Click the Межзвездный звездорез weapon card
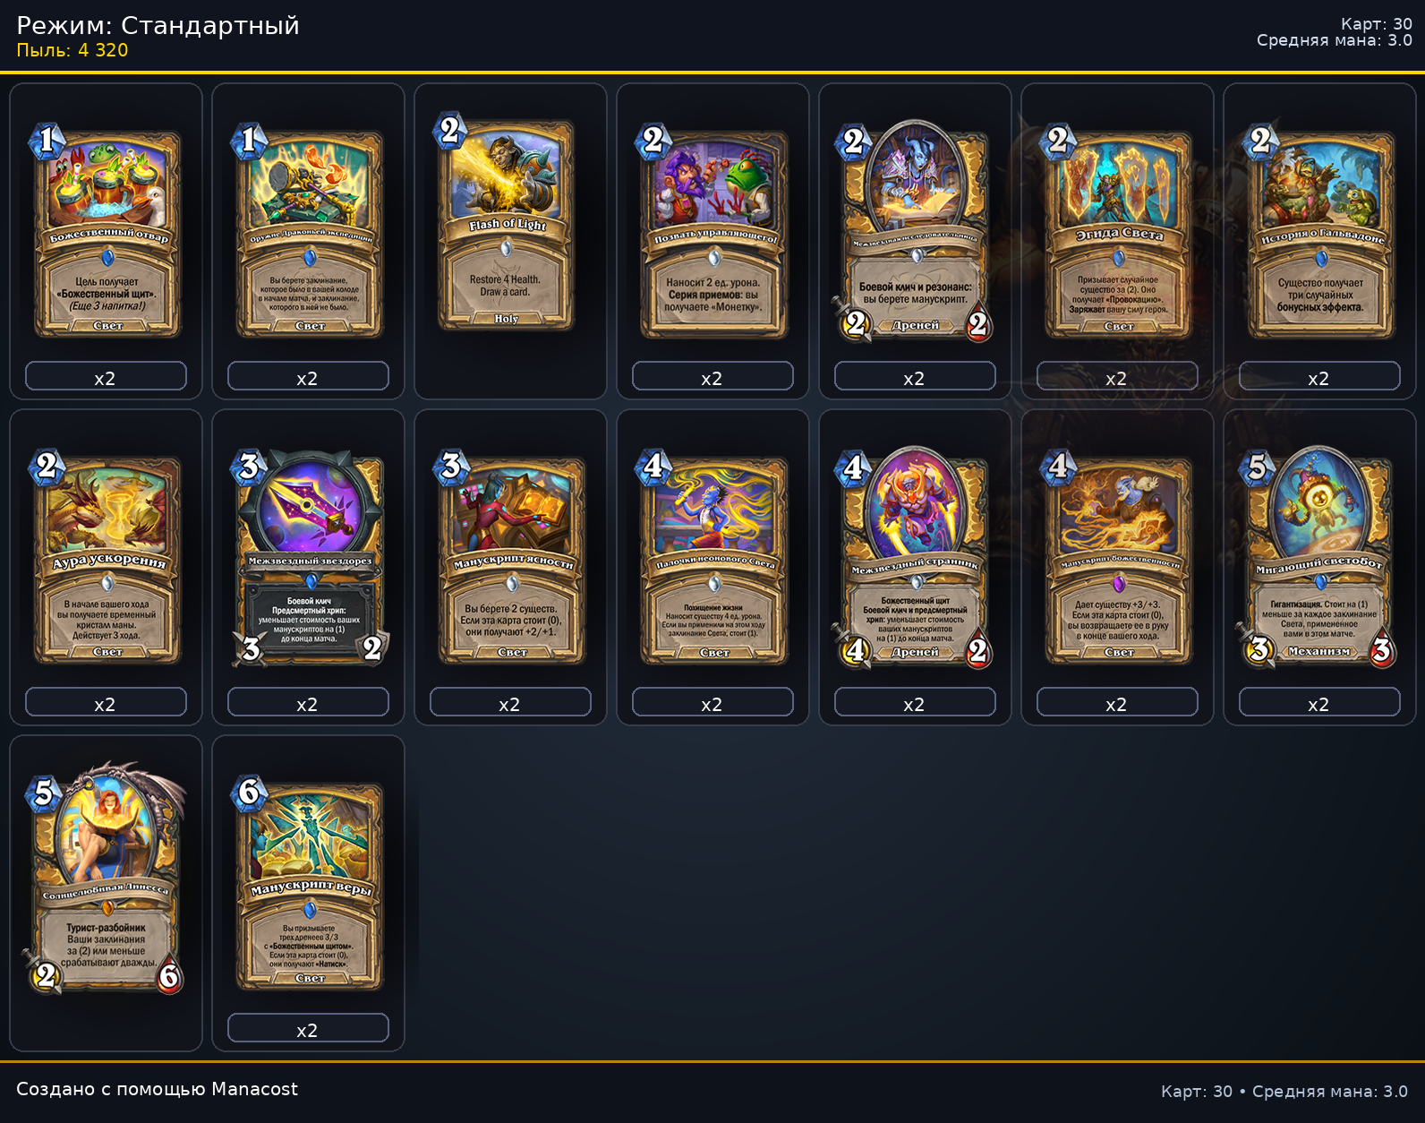This screenshot has height=1123, width=1425. (308, 557)
